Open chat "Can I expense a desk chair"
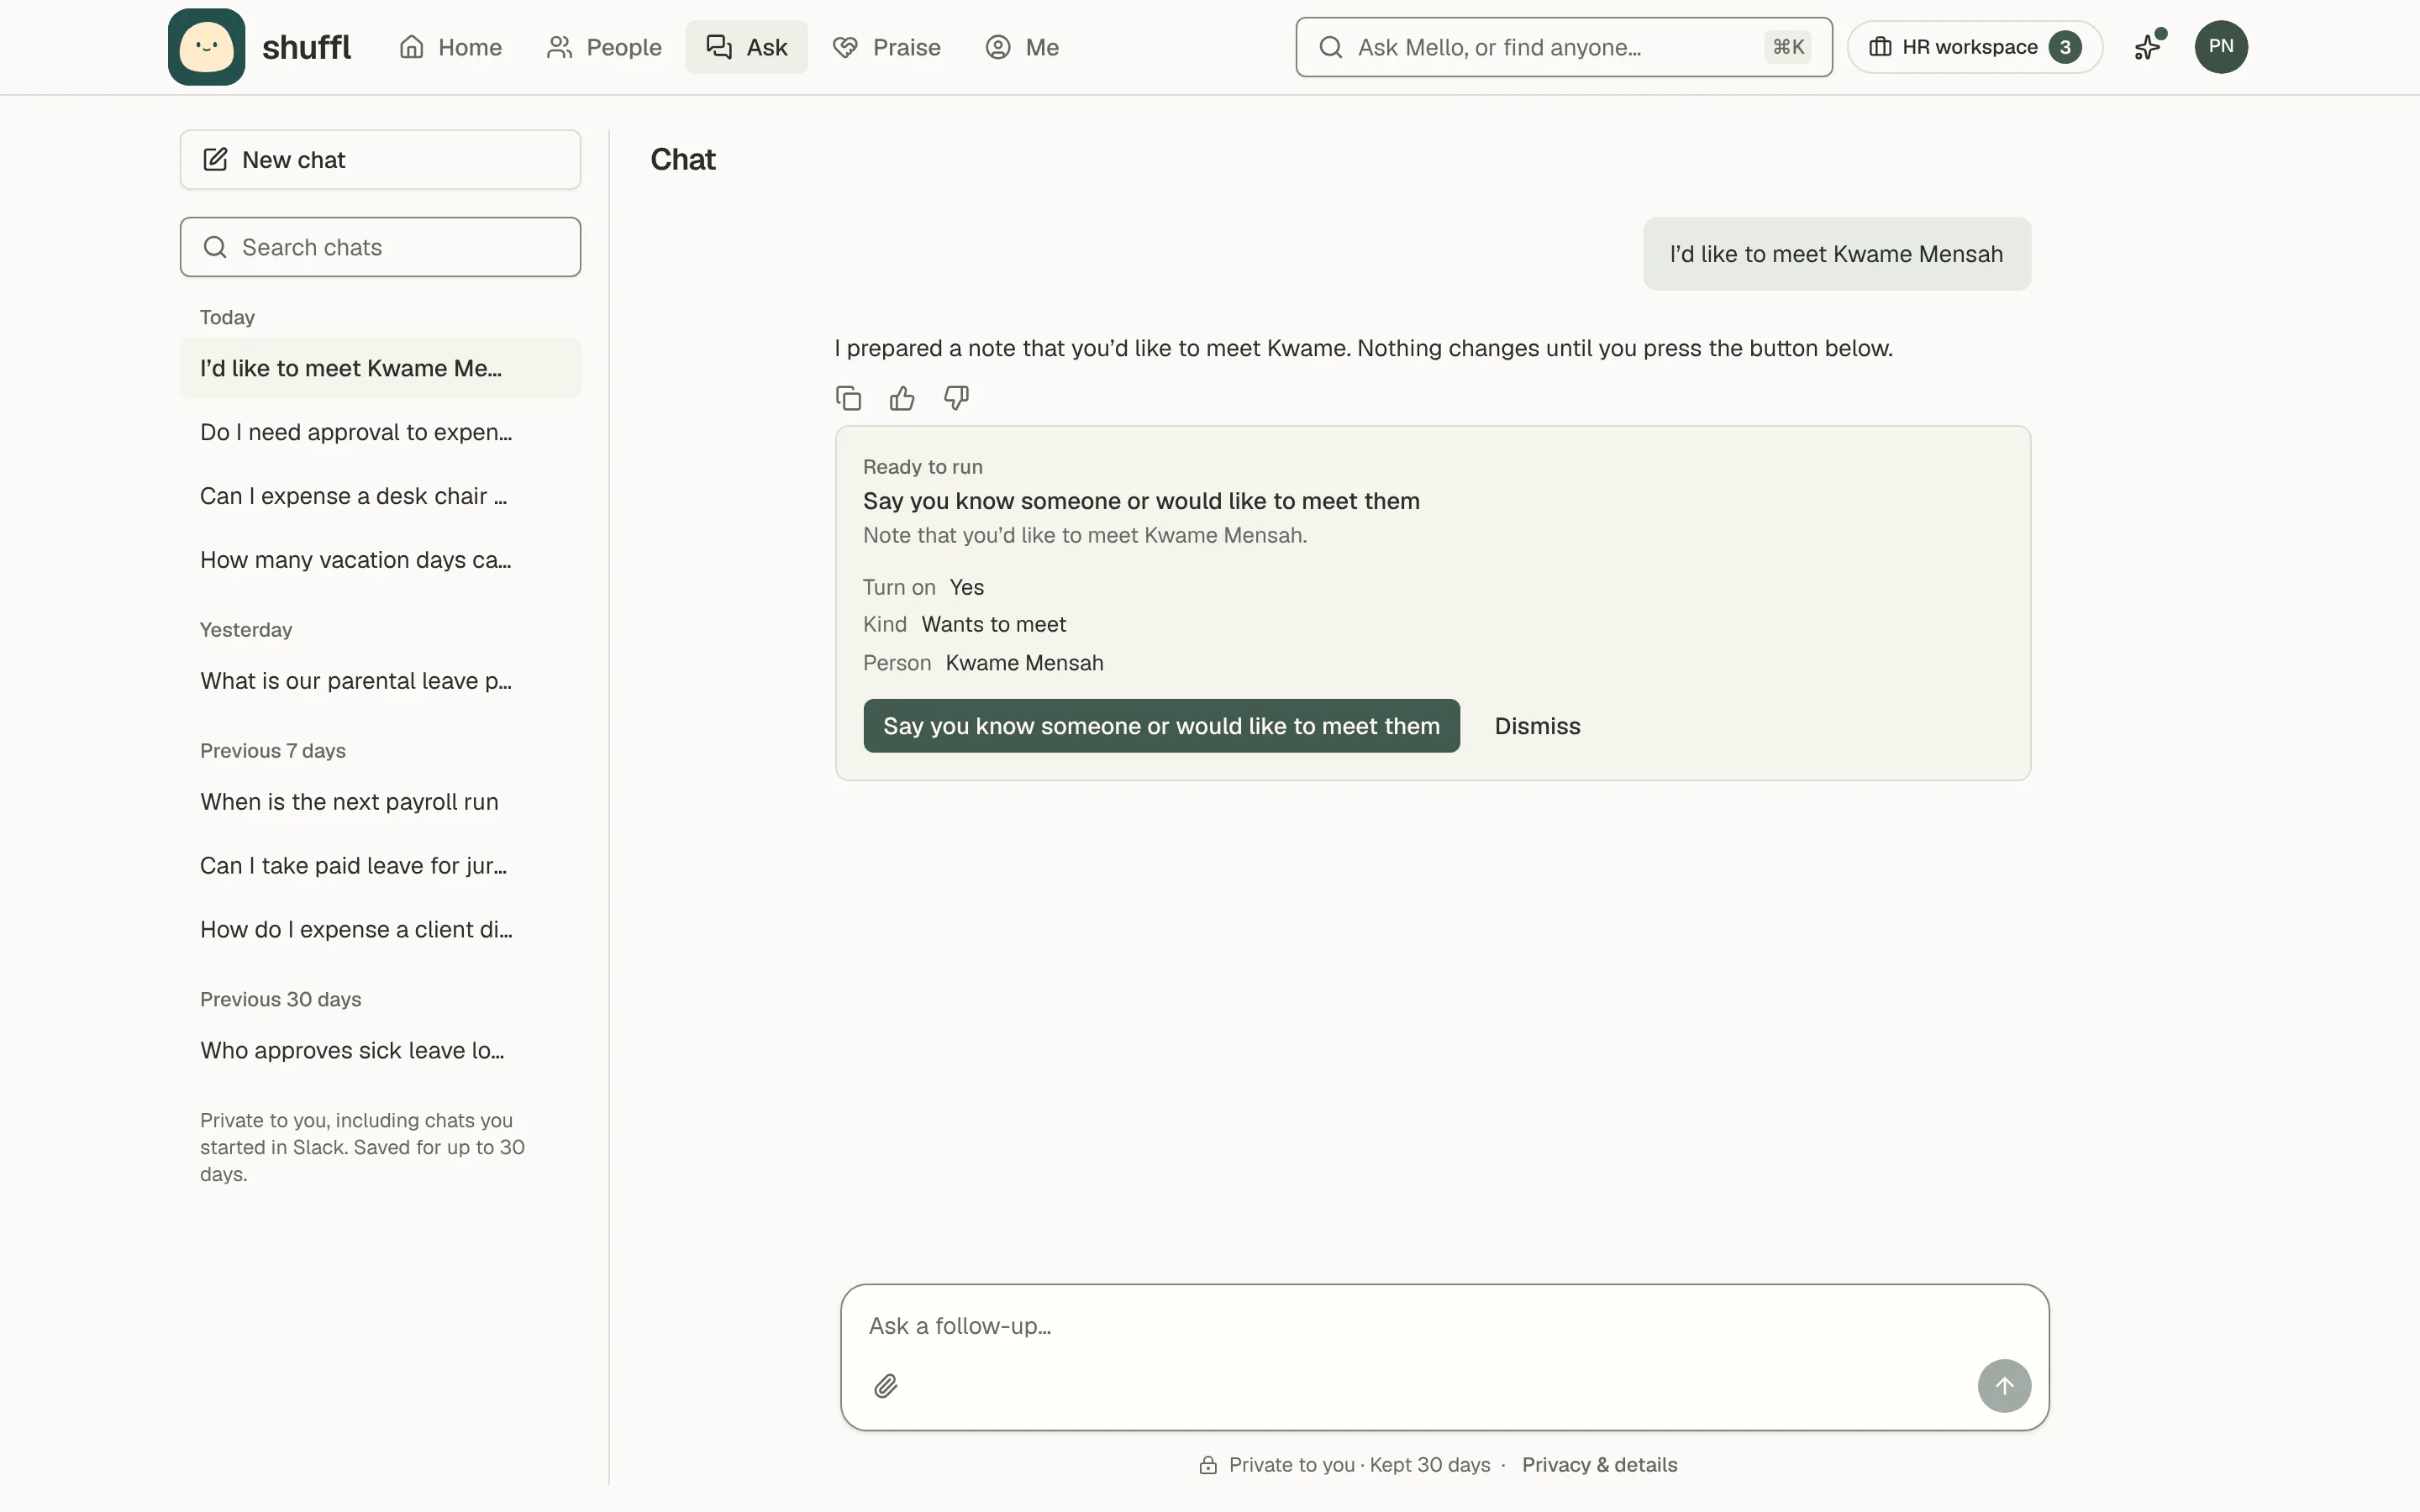Screen dimensions: 2420x1512 380,496
